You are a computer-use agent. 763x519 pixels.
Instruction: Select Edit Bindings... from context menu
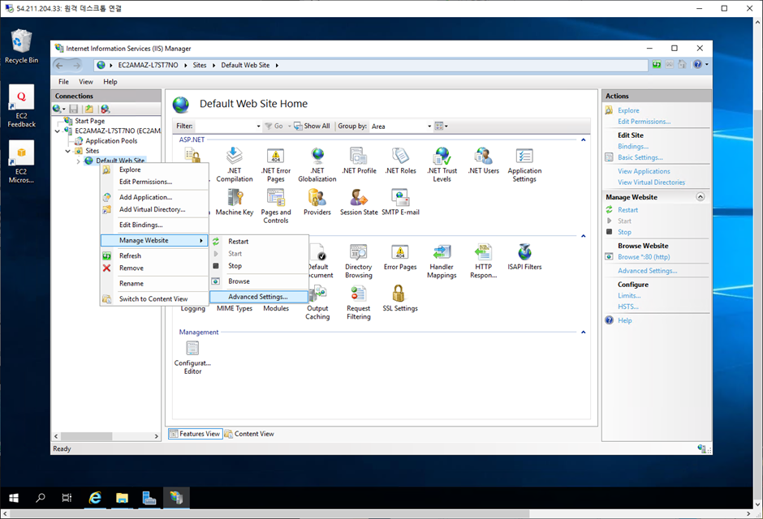pos(155,225)
